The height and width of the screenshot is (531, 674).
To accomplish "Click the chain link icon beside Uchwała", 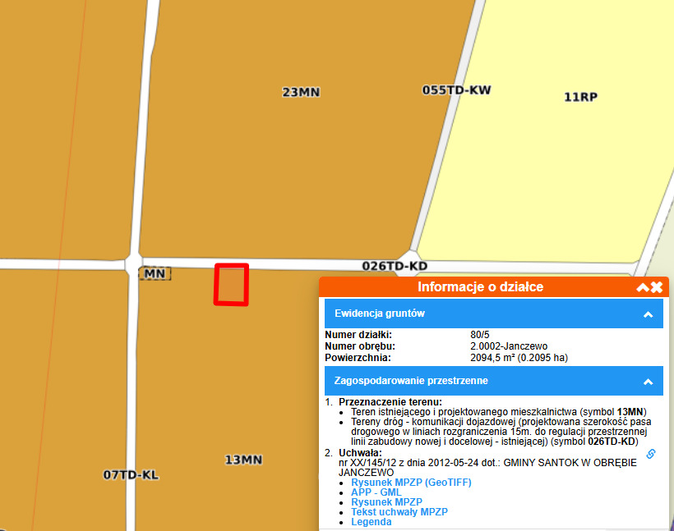I will pyautogui.click(x=651, y=454).
